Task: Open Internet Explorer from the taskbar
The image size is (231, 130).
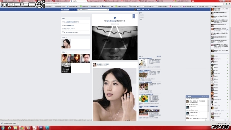Action: pyautogui.click(x=9, y=127)
